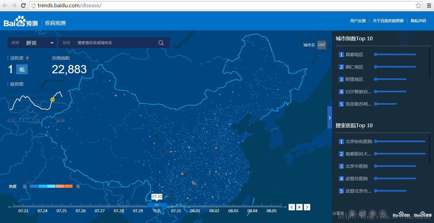Screen dimensions: 434x223
Task: Select 08.03 on the timeline
Action: click(233, 211)
